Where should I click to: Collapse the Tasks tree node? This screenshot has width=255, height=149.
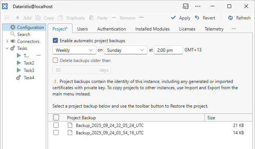pos(7,48)
